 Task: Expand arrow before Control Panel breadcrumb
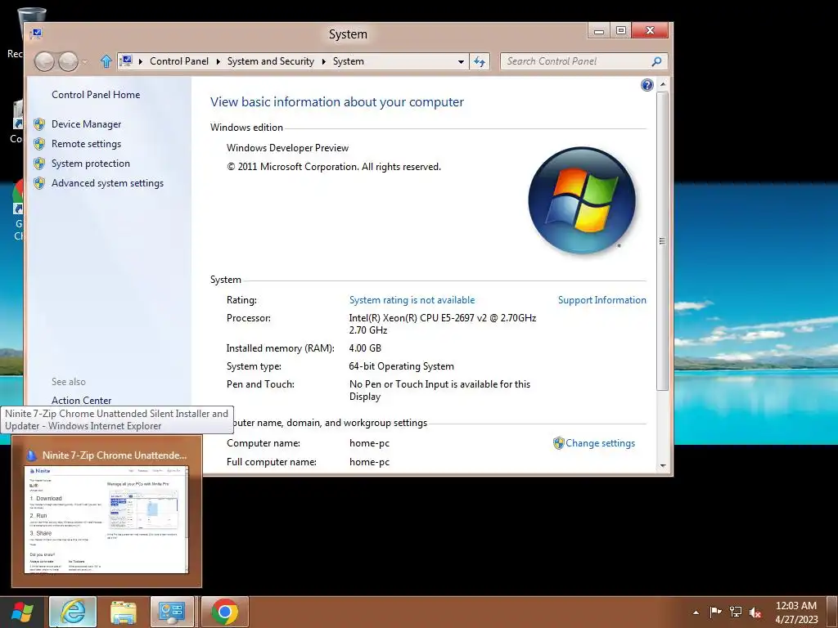coord(141,62)
